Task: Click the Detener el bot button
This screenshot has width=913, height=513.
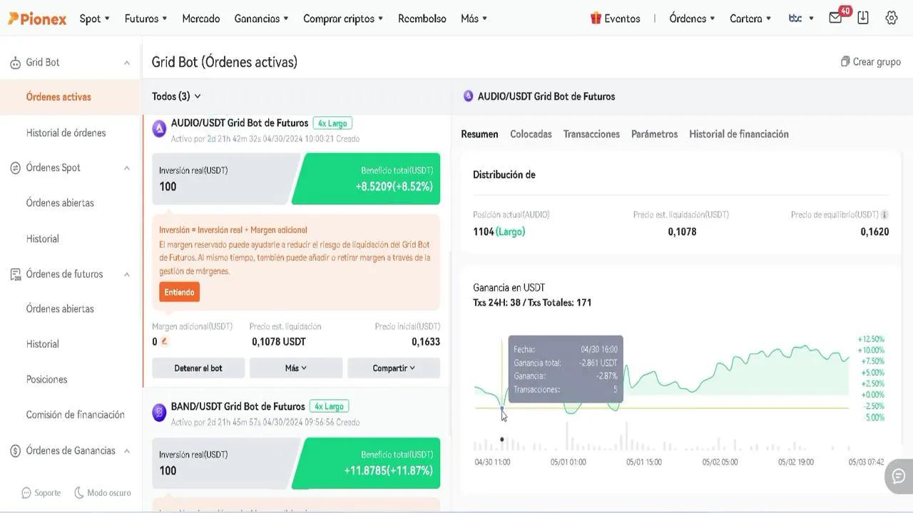Action: tap(198, 368)
